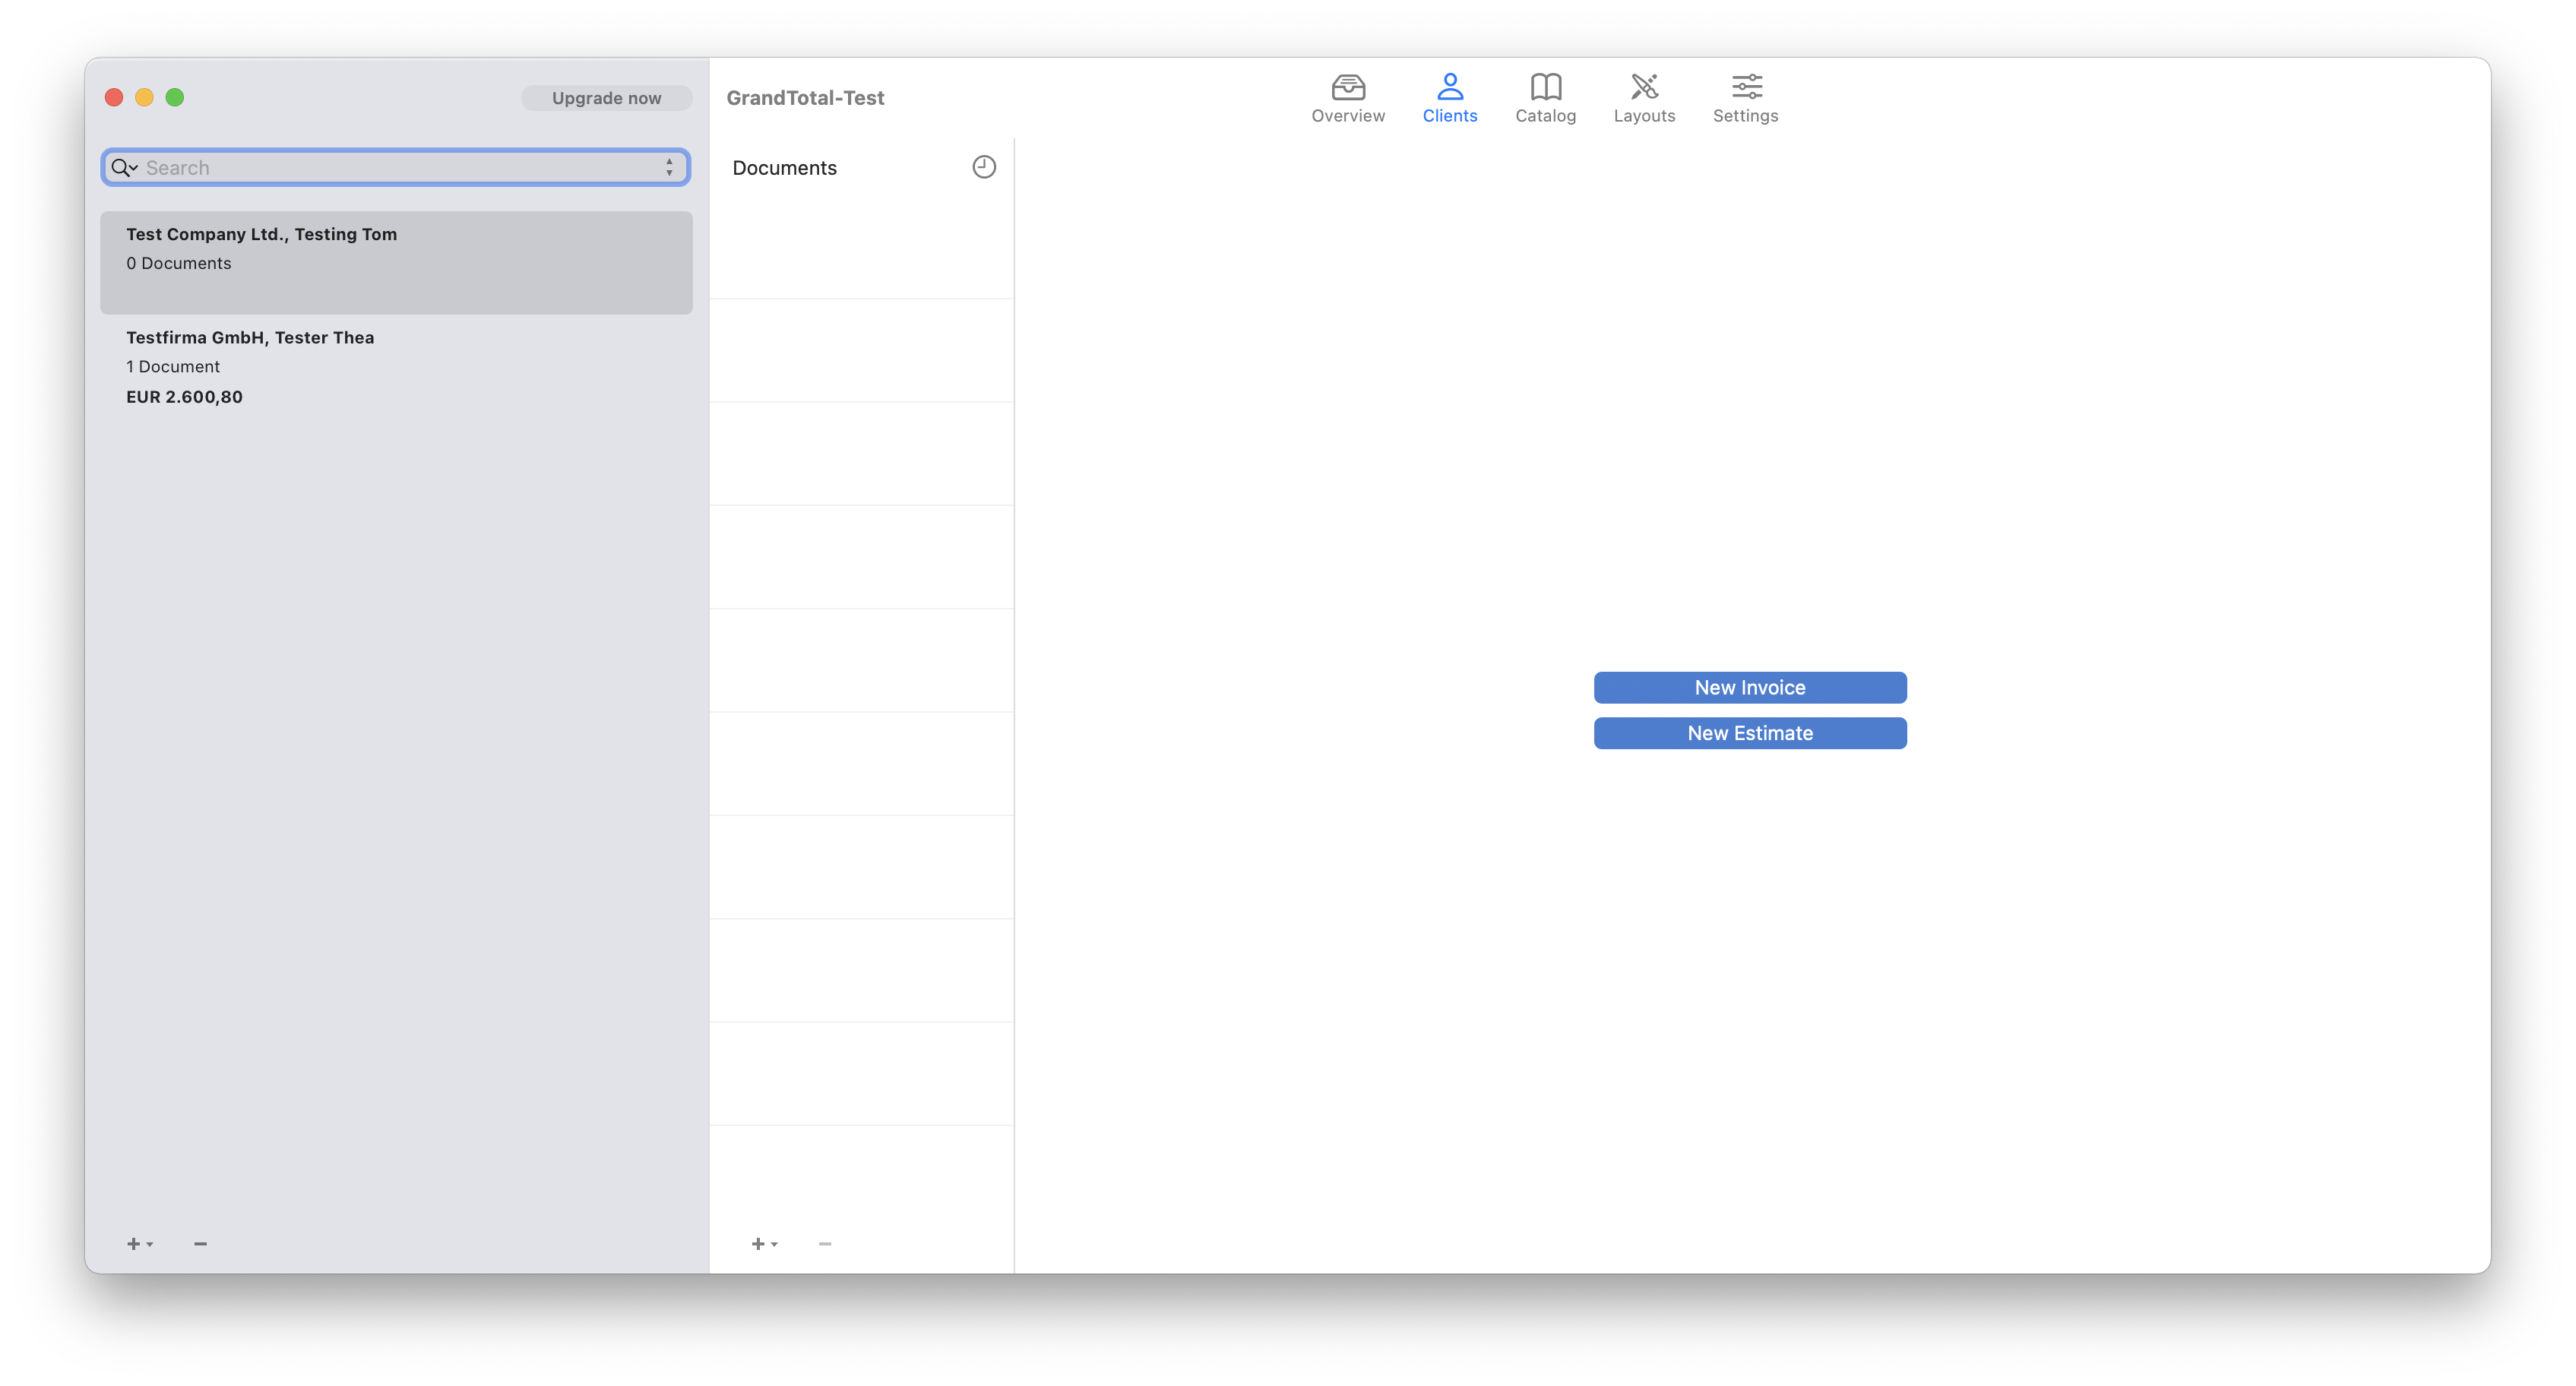Click the minus button below the Documents list
The height and width of the screenshot is (1386, 2576).
pos(824,1243)
